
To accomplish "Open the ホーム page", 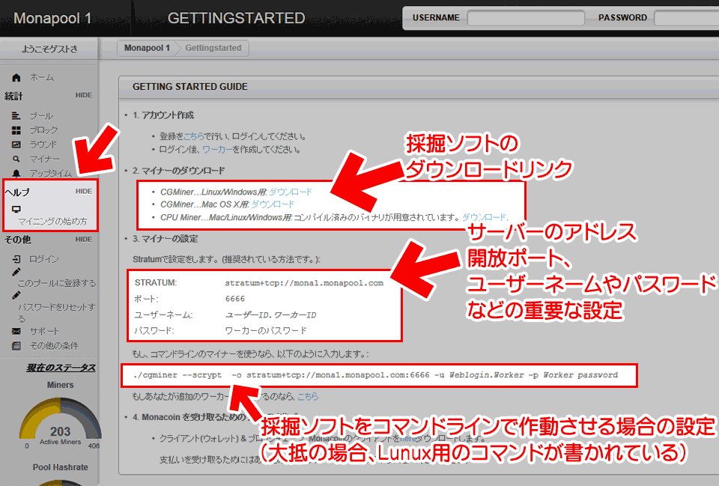I will [42, 77].
